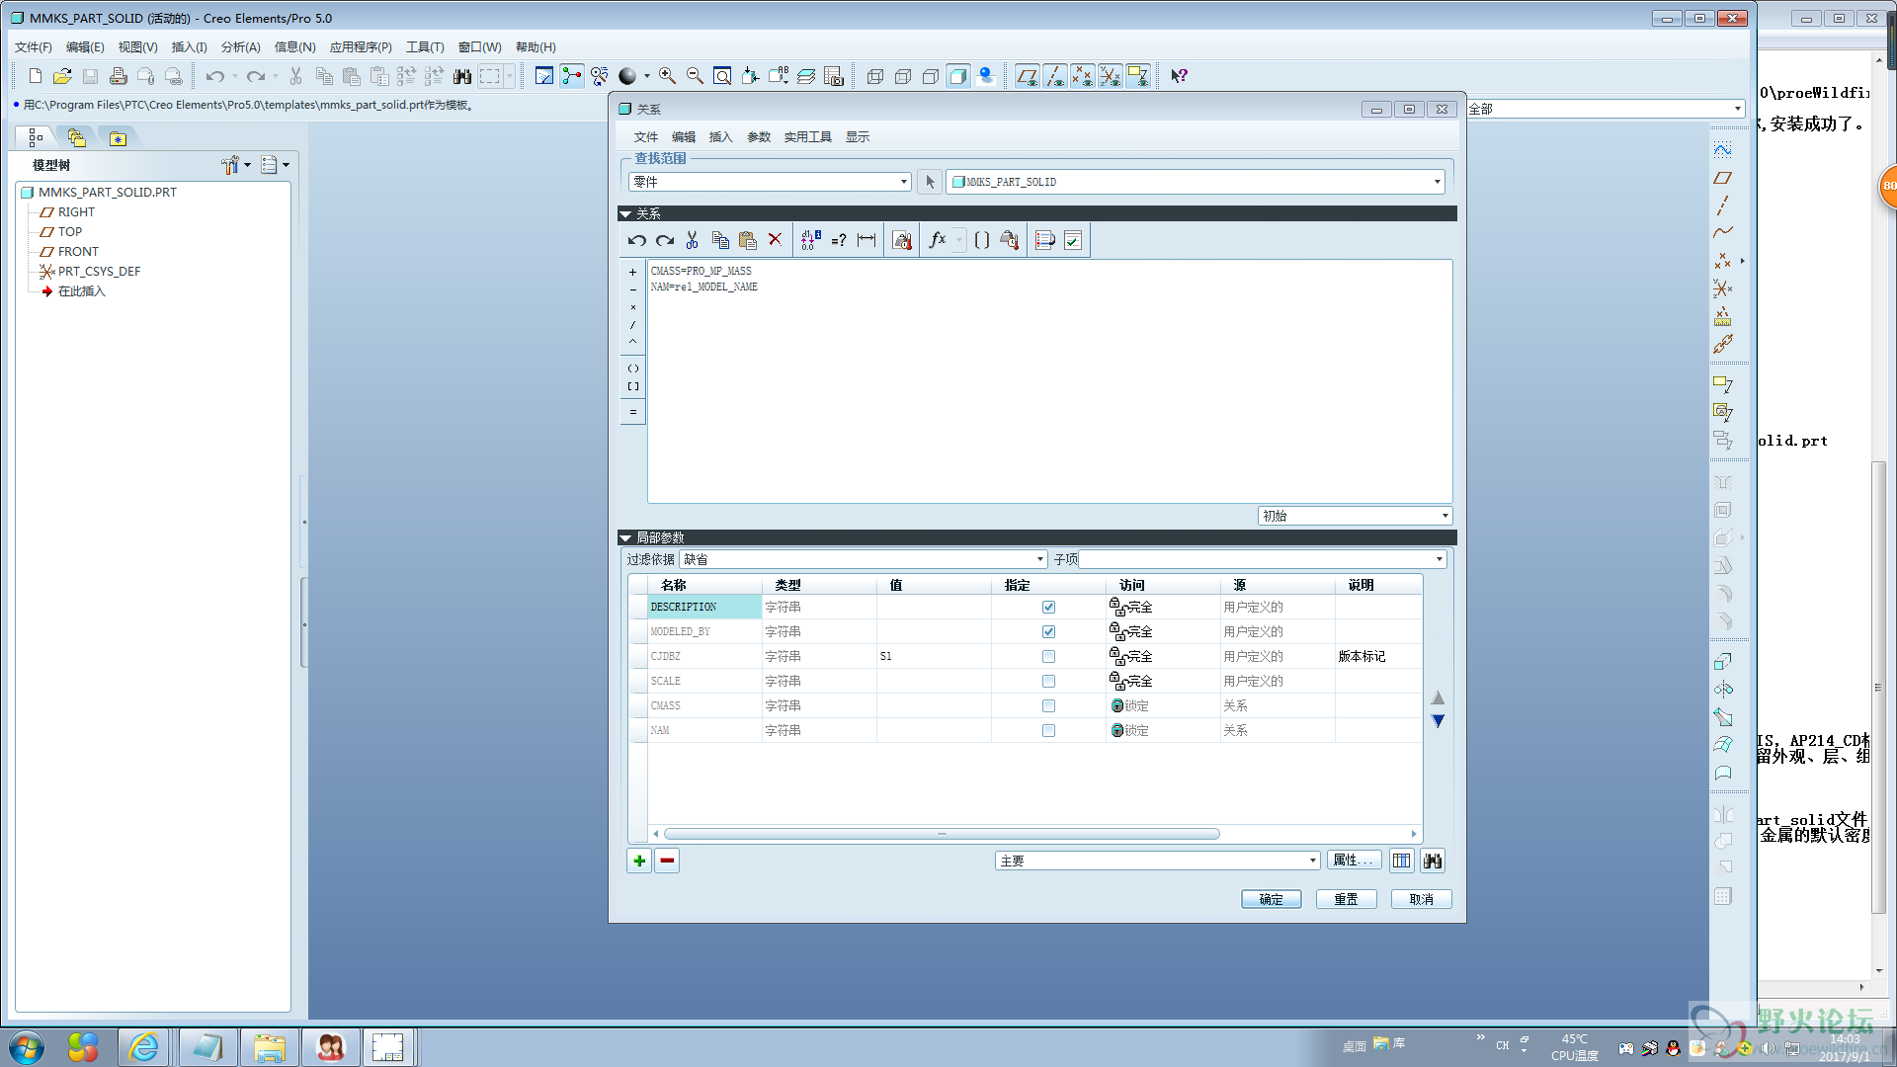Toggle designate checkbox for NAM
Image resolution: width=1897 pixels, height=1067 pixels.
(x=1048, y=731)
